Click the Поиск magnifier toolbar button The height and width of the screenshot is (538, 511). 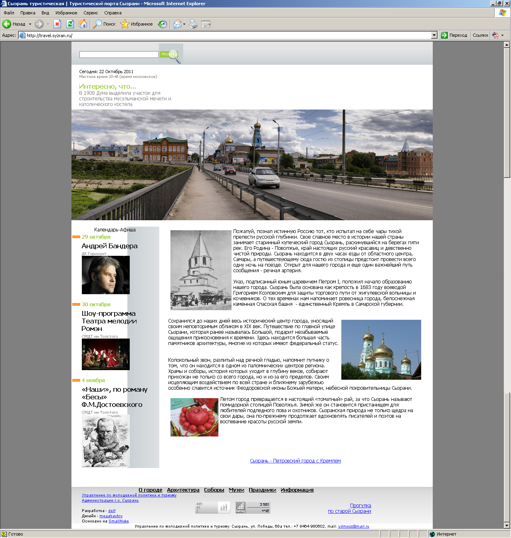pyautogui.click(x=104, y=24)
